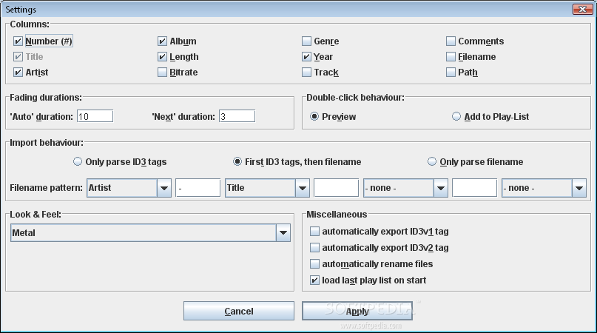597x333 pixels.
Task: Select the Preview double-click option
Action: pyautogui.click(x=314, y=116)
